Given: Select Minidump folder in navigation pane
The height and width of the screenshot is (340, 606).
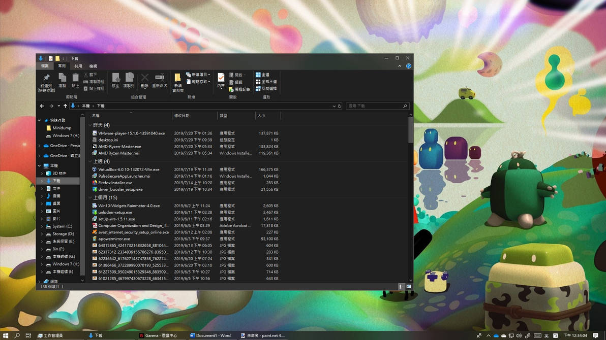Looking at the screenshot, I should coord(59,128).
